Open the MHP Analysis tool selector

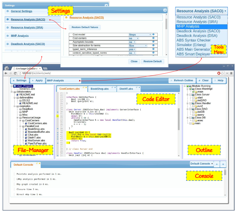coord(63,81)
